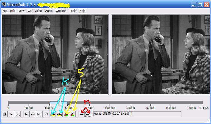Play the output video preview
Viewport: 211px width, 124px height.
[18, 114]
